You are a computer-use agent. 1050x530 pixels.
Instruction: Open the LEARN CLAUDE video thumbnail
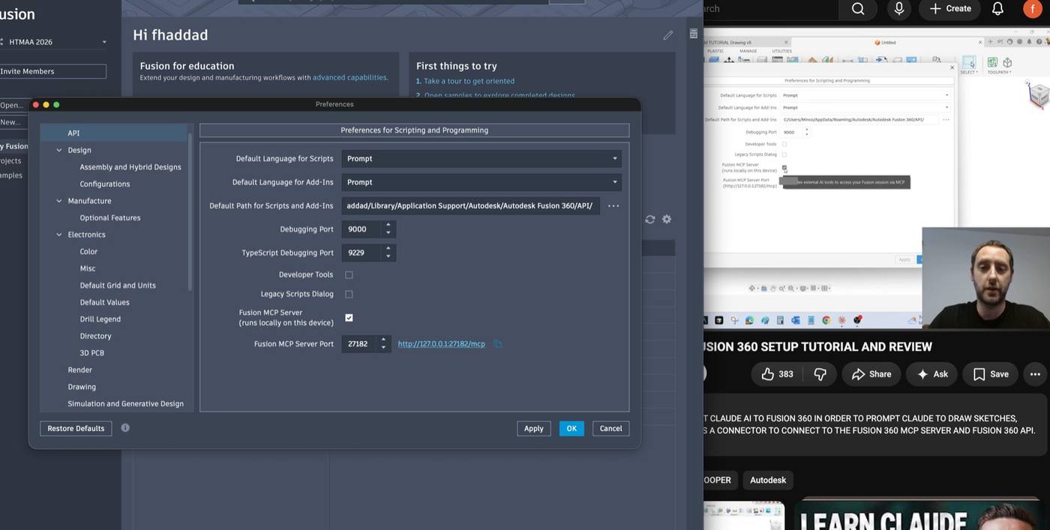pyautogui.click(x=922, y=514)
